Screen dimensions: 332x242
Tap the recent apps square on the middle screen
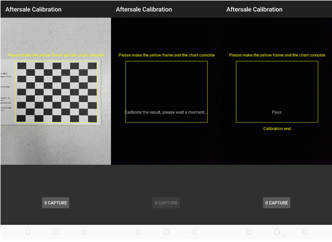pos(138,232)
